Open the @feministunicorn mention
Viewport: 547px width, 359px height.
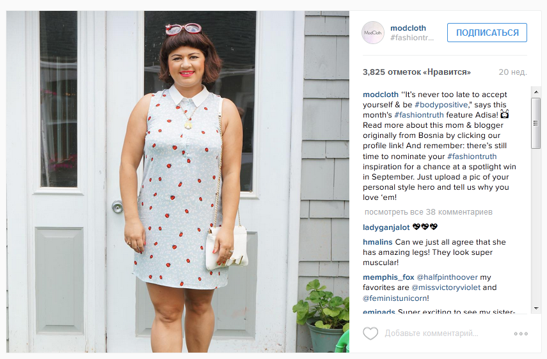point(395,298)
